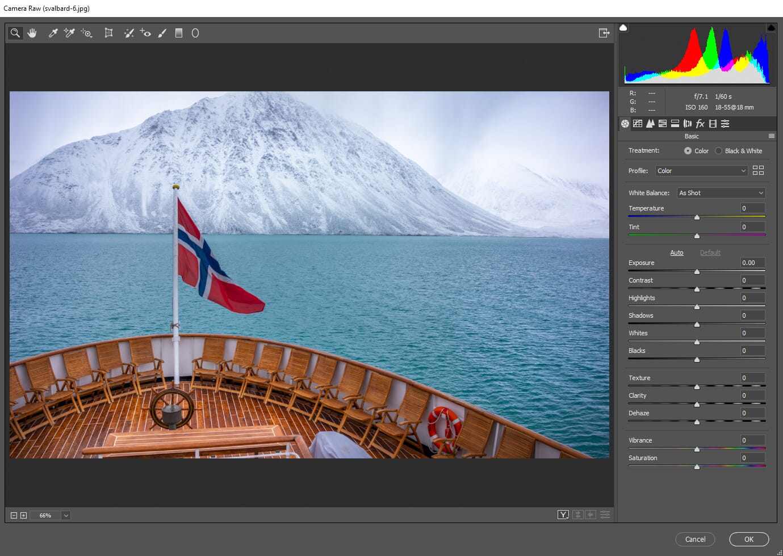Viewport: 783px width, 556px height.
Task: Expand the Profile dropdown
Action: 702,171
